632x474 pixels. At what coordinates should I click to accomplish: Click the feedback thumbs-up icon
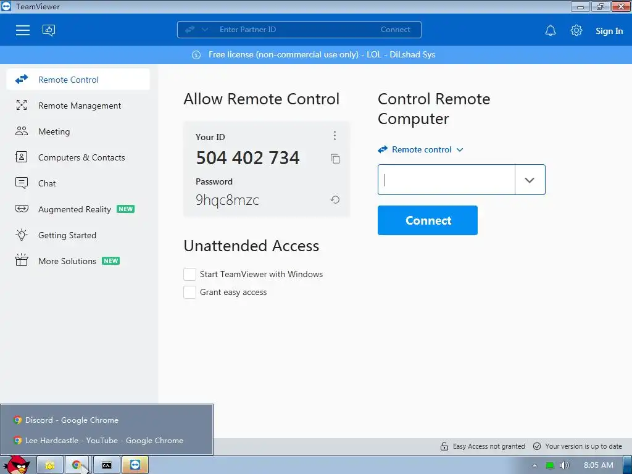49,30
